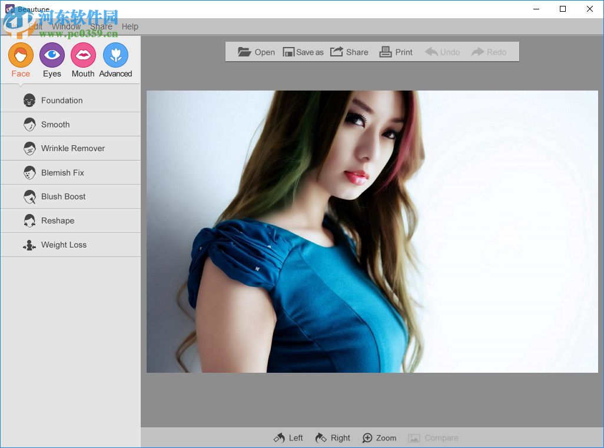Choose the Smooth skin tool
This screenshot has height=448, width=604.
55,125
